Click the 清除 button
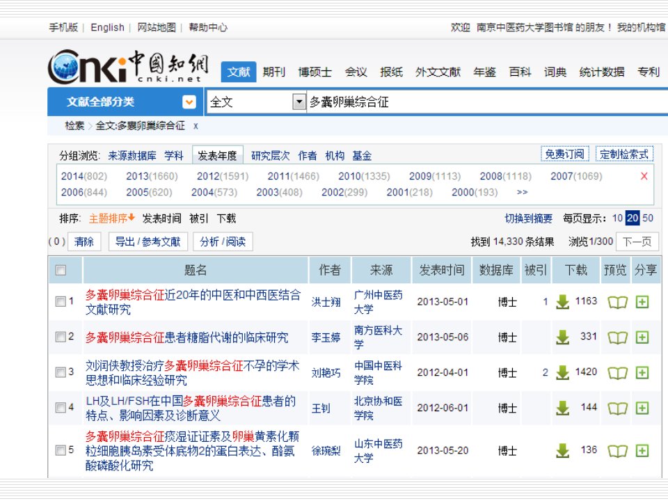This screenshot has height=501, width=668. pyautogui.click(x=84, y=241)
